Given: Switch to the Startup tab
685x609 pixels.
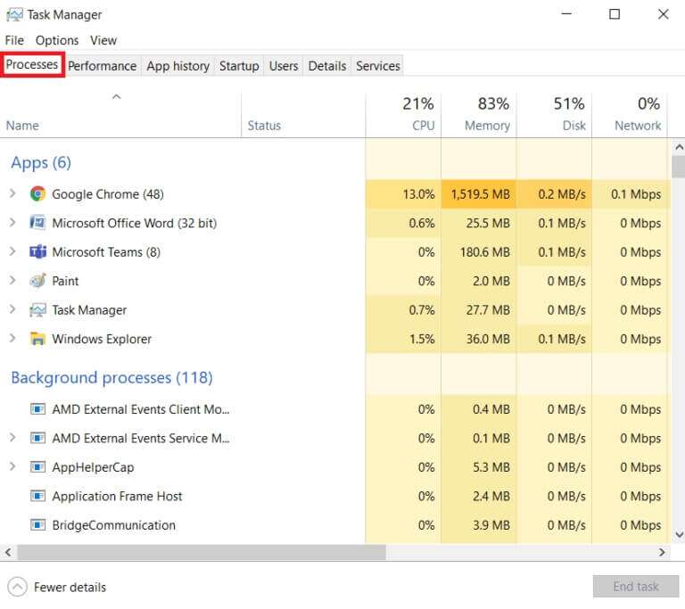Looking at the screenshot, I should (x=239, y=66).
